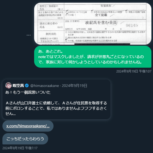The width and height of the screenshot is (153, 153).
Task: Open the attached document image
Action: point(93,24)
